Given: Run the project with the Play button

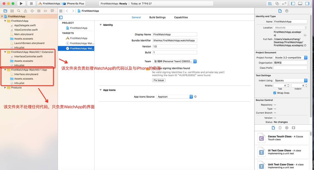Looking at the screenshot, I should [x=21, y=4].
